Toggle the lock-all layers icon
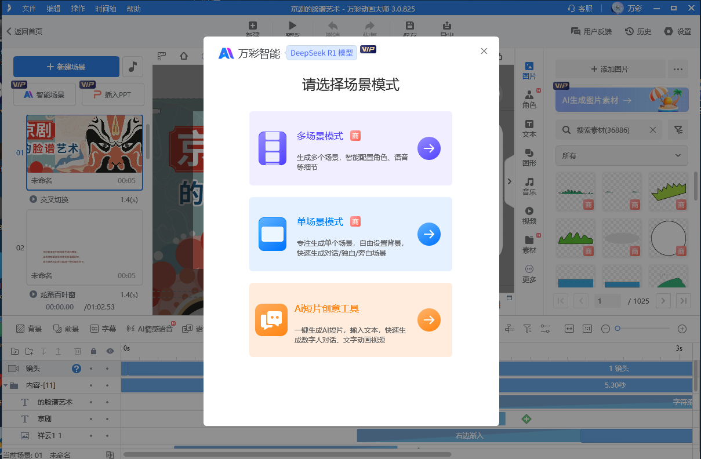Image resolution: width=701 pixels, height=459 pixels. (x=93, y=351)
